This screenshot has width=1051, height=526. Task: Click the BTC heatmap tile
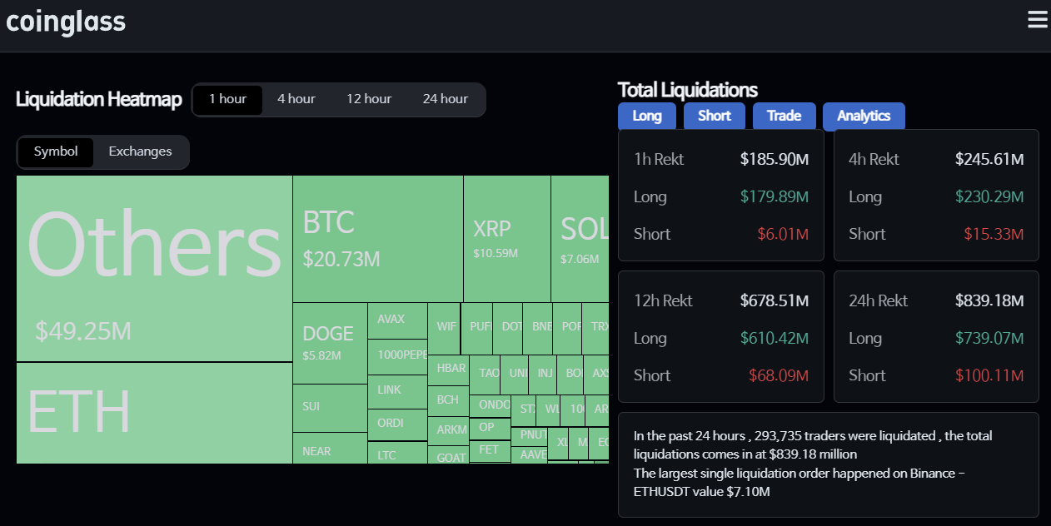click(x=377, y=239)
